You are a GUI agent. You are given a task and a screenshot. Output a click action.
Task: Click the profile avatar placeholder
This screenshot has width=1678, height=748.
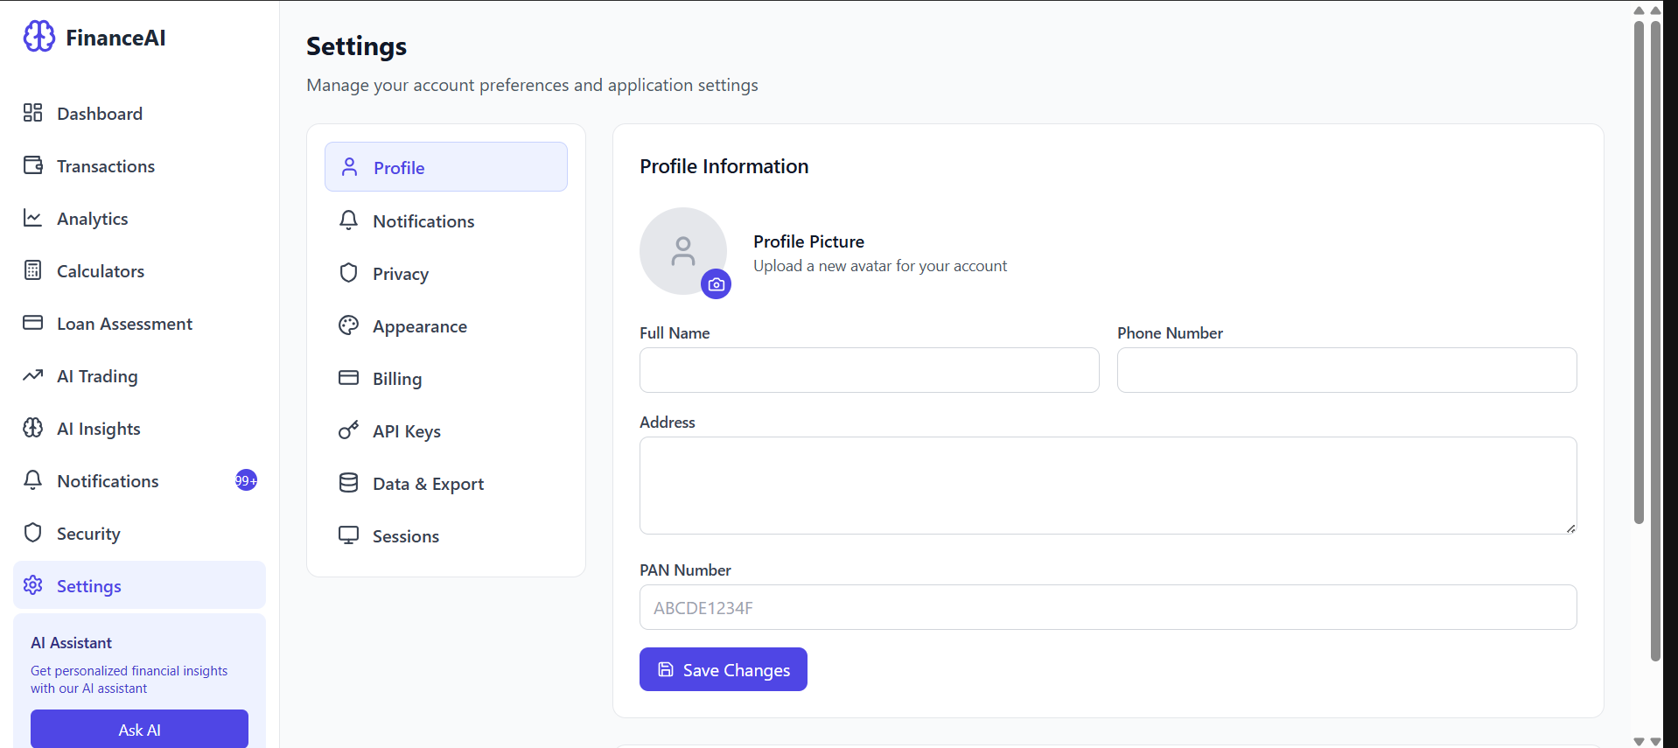(x=682, y=251)
